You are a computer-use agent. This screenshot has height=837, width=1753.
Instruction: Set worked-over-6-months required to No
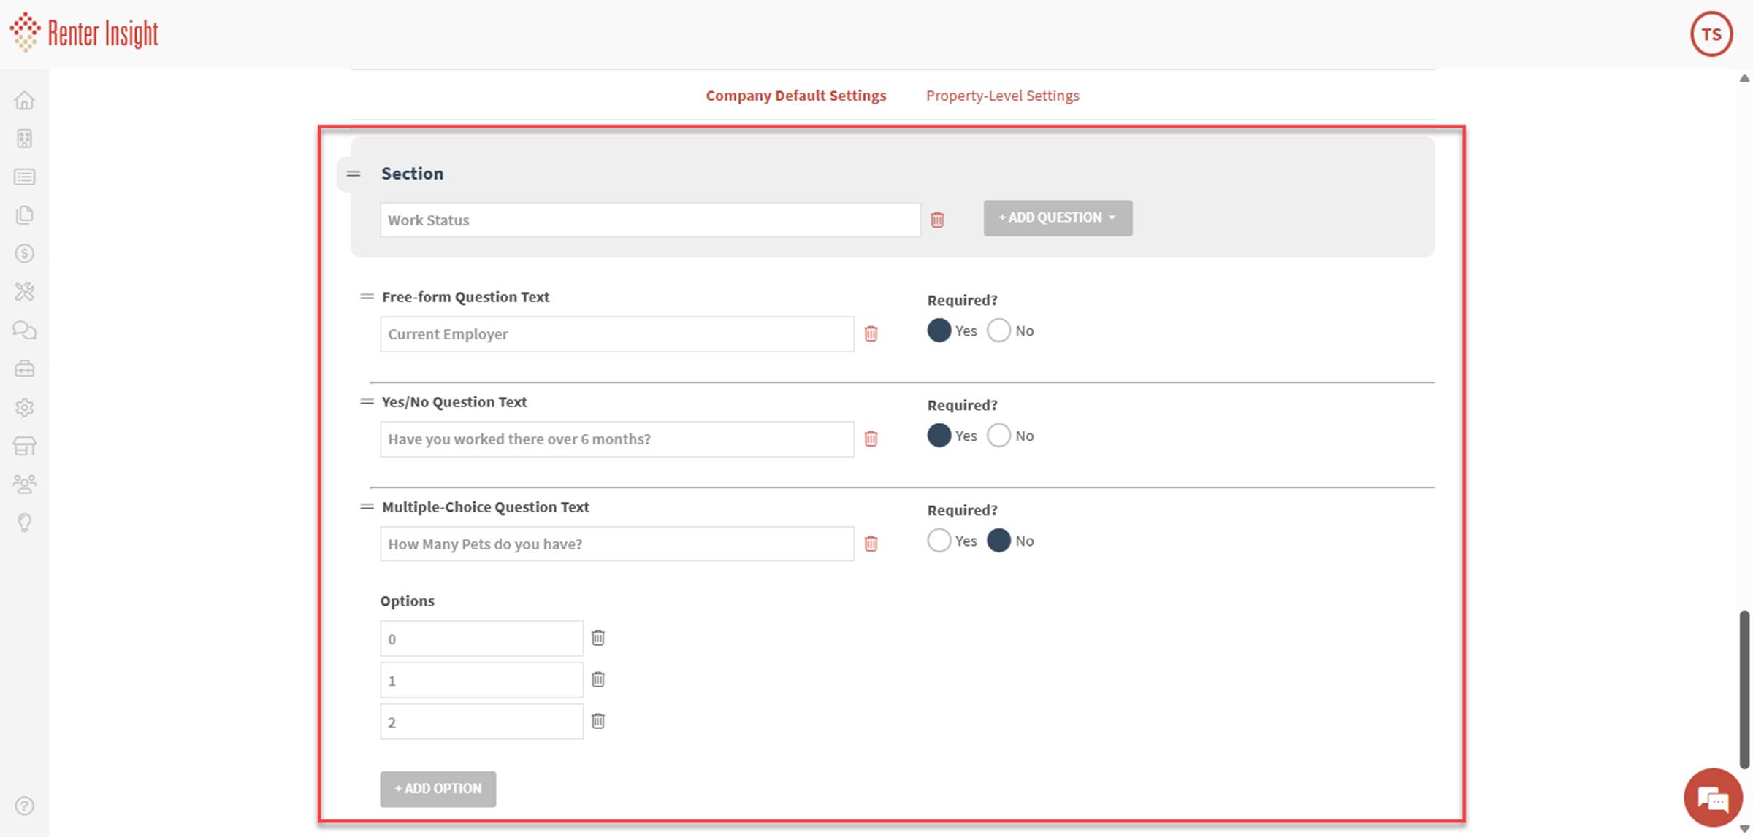(x=998, y=436)
